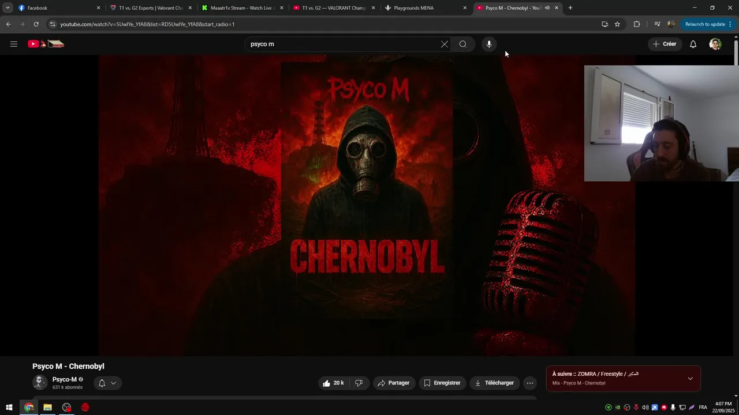
Task: Change FRA input language
Action: pyautogui.click(x=703, y=408)
